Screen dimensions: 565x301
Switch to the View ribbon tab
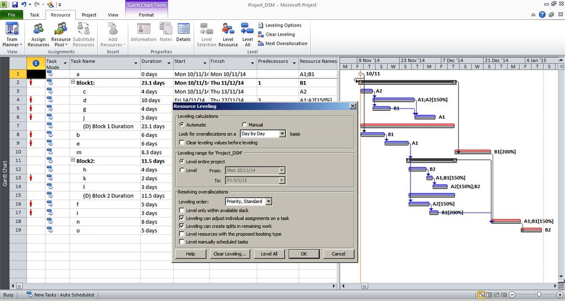click(x=113, y=15)
